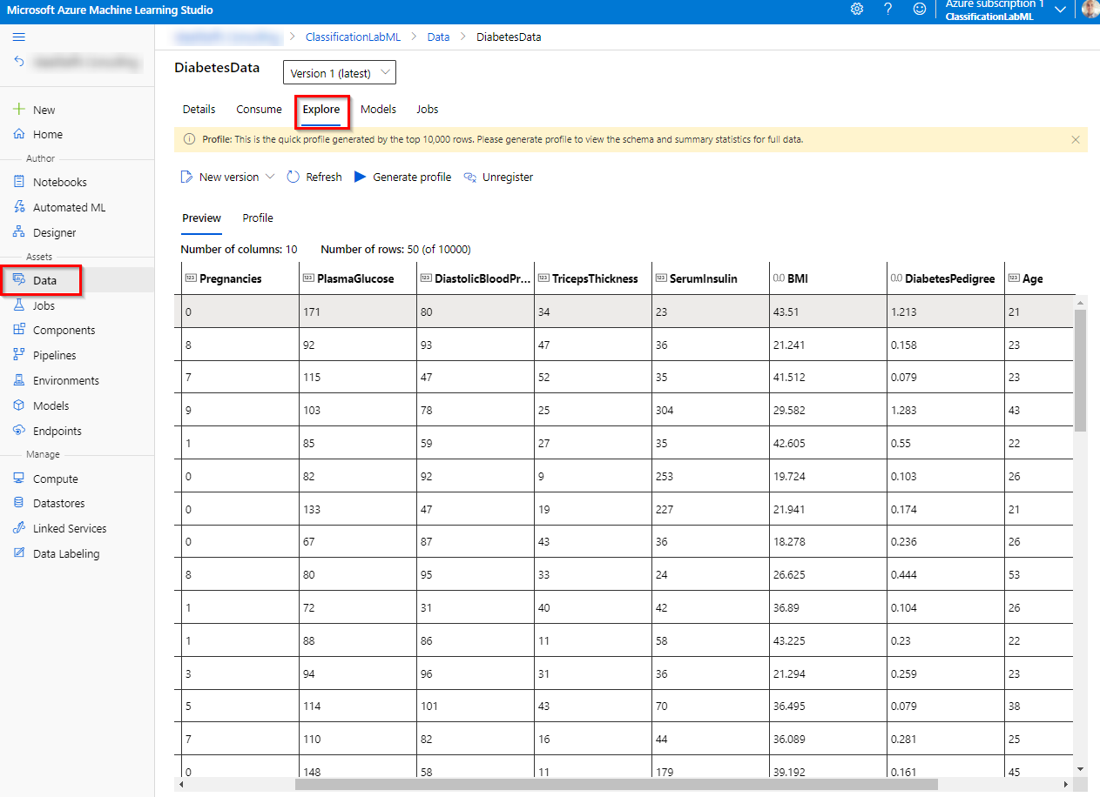This screenshot has width=1100, height=797.
Task: Click the horizontal scrollbar under the table
Action: click(616, 784)
